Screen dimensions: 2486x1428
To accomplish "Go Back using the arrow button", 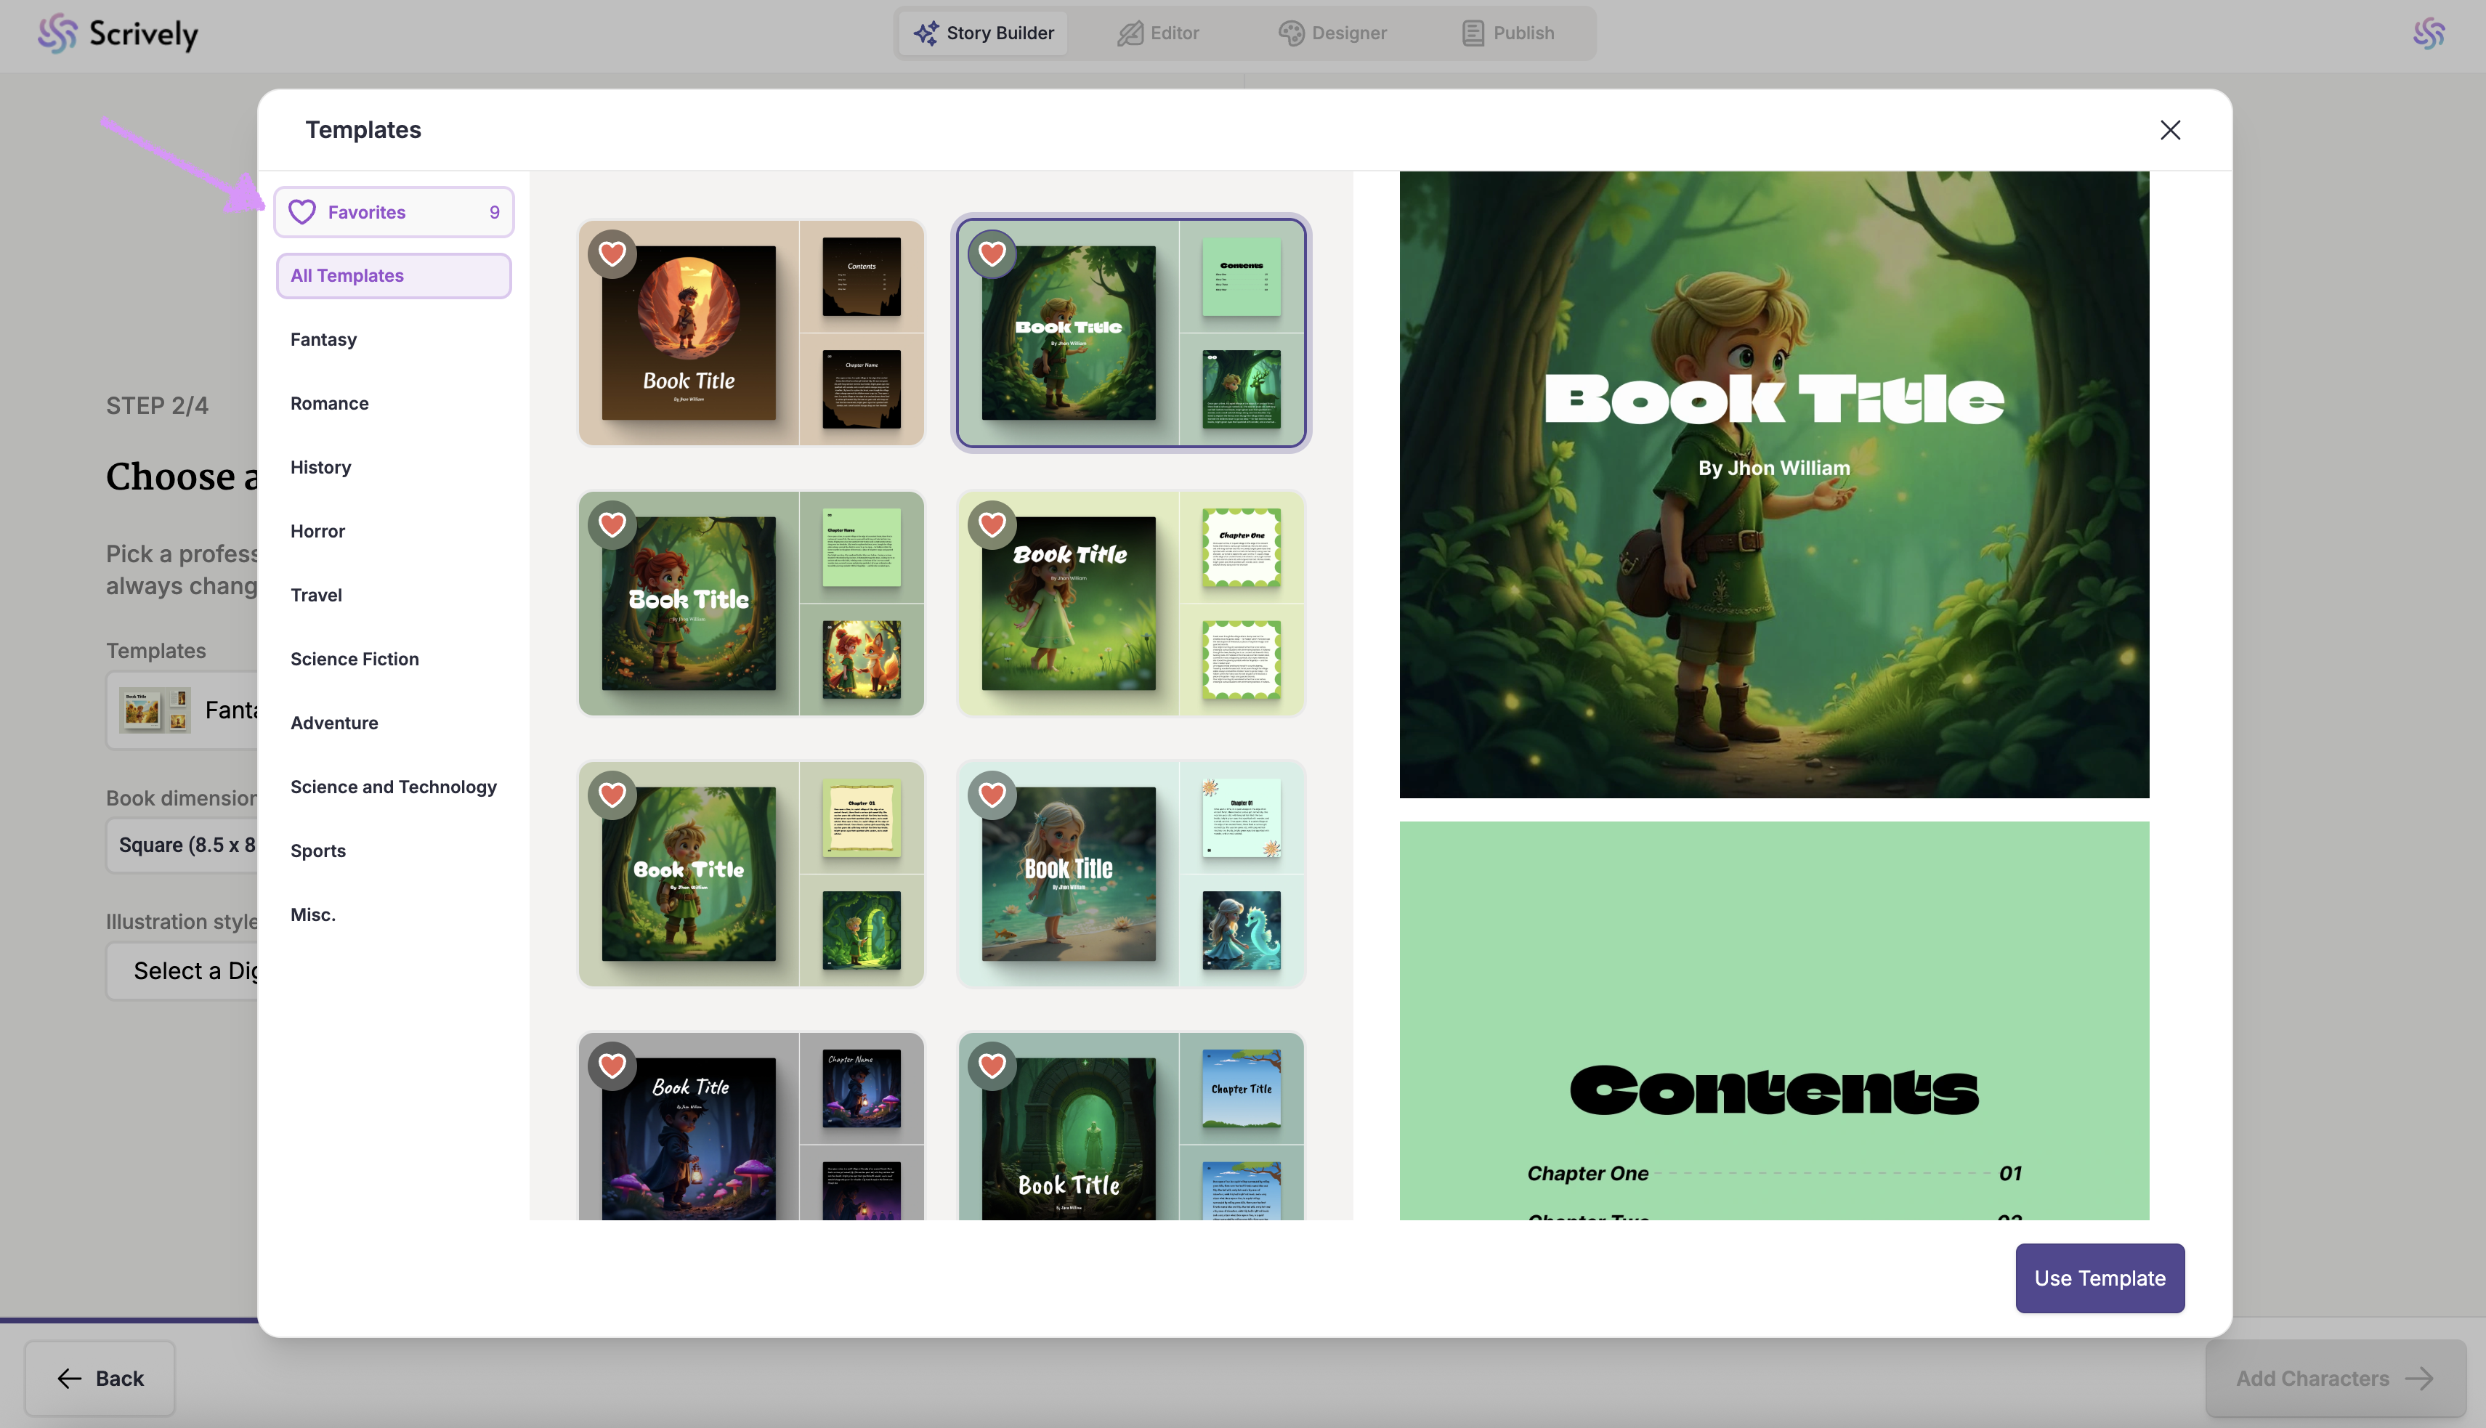I will click(x=100, y=1378).
